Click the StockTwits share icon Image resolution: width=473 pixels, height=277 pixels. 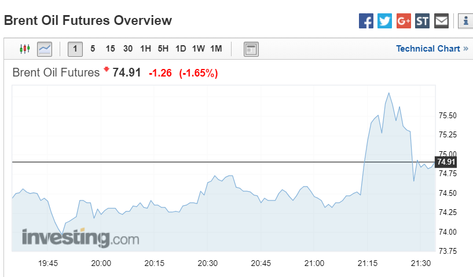pyautogui.click(x=423, y=21)
